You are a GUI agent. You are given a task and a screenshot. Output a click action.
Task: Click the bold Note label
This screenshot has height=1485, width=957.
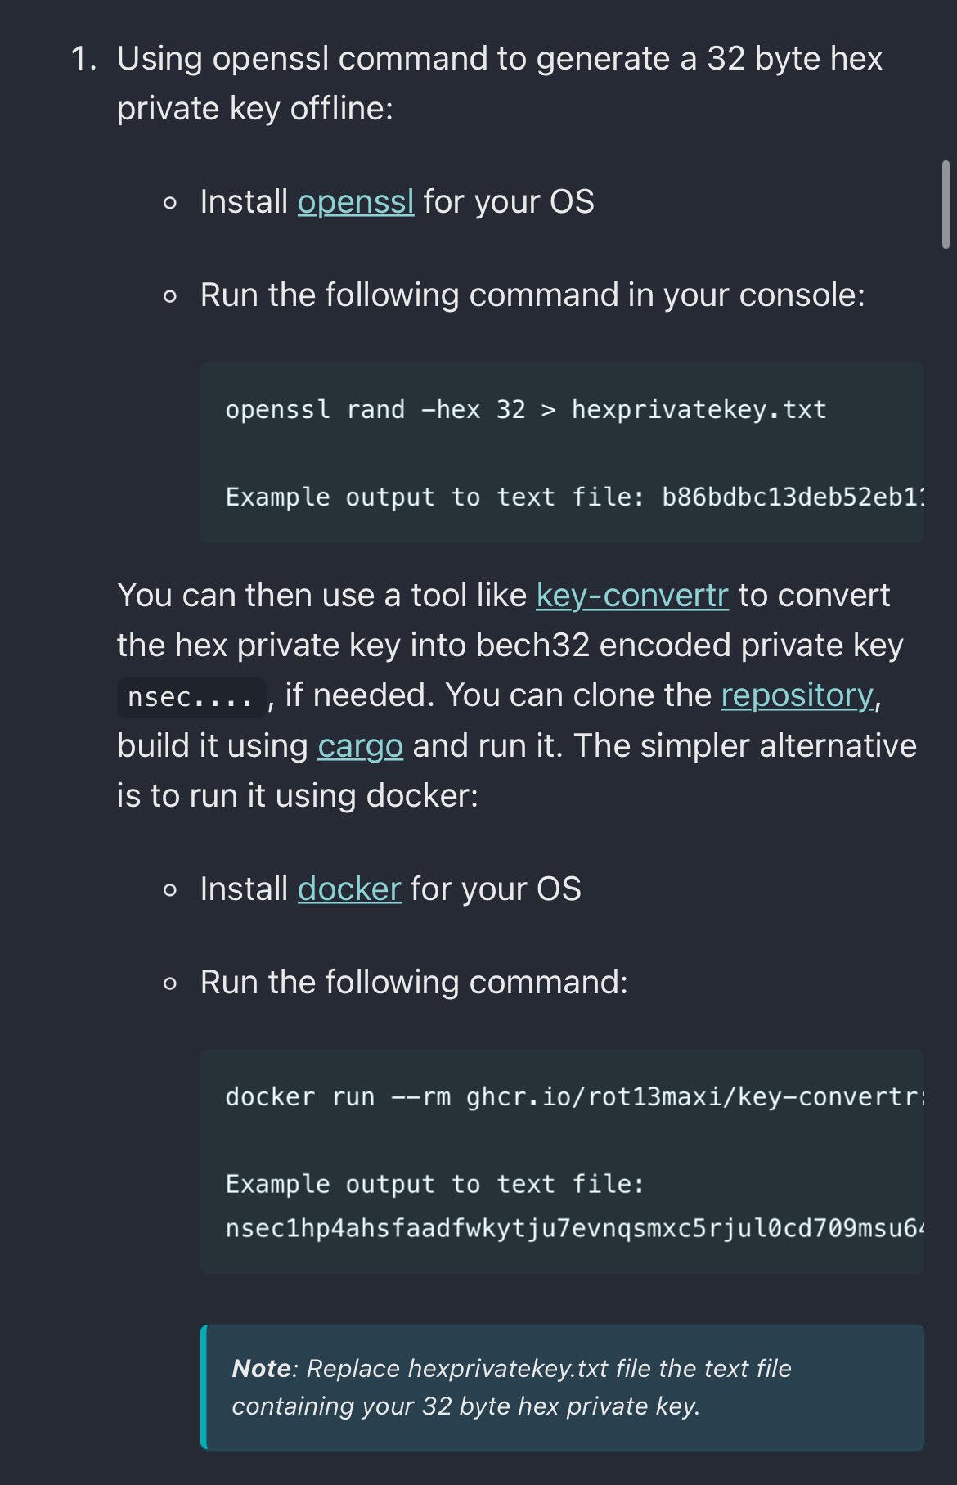point(261,1369)
